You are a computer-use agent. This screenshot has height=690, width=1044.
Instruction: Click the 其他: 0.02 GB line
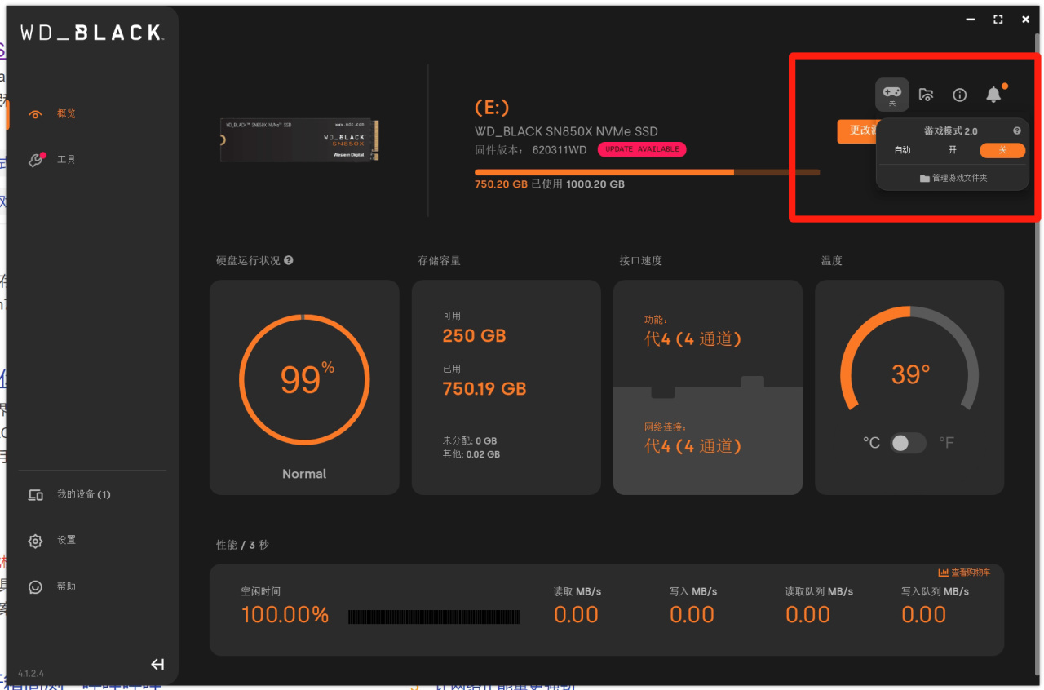pos(471,454)
